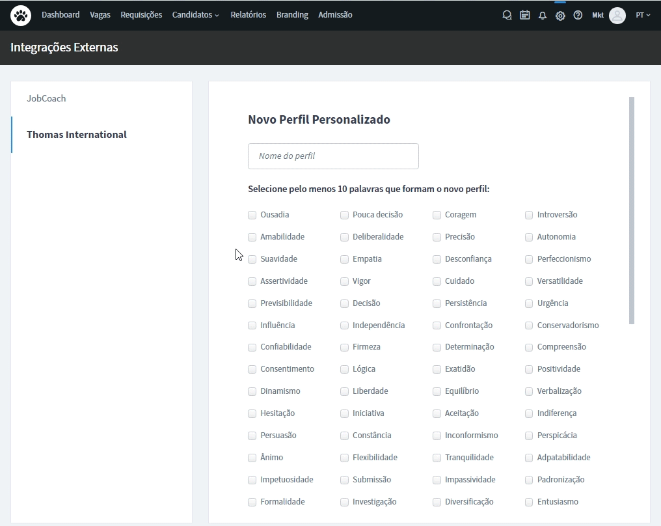
Task: Check the Ousadia checkbox
Action: (251, 215)
